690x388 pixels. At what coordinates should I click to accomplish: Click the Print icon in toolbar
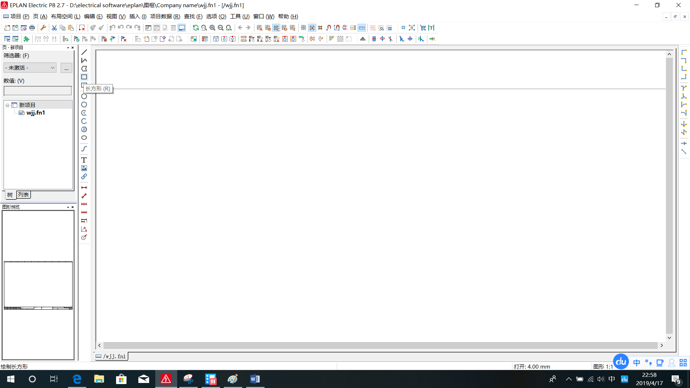point(32,28)
